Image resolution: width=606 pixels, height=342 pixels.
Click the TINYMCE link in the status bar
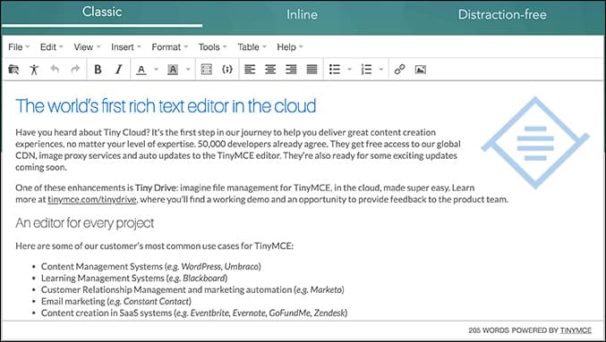coord(576,330)
